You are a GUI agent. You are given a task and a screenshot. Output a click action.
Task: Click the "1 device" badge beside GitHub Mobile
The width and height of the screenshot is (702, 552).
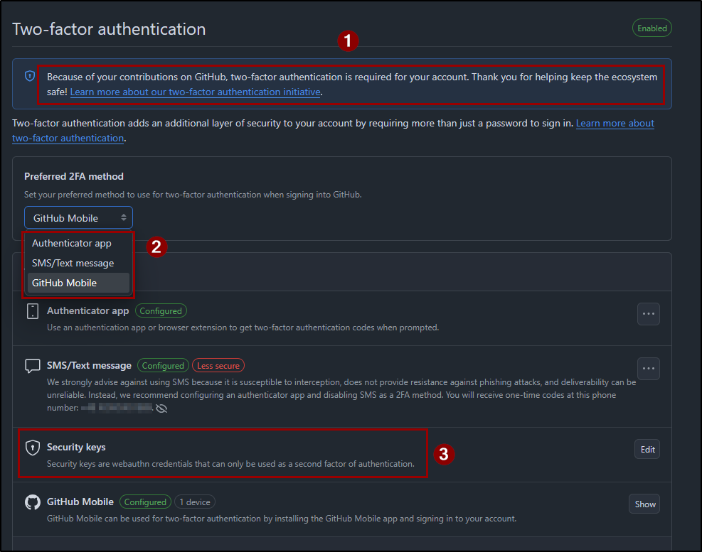[195, 502]
